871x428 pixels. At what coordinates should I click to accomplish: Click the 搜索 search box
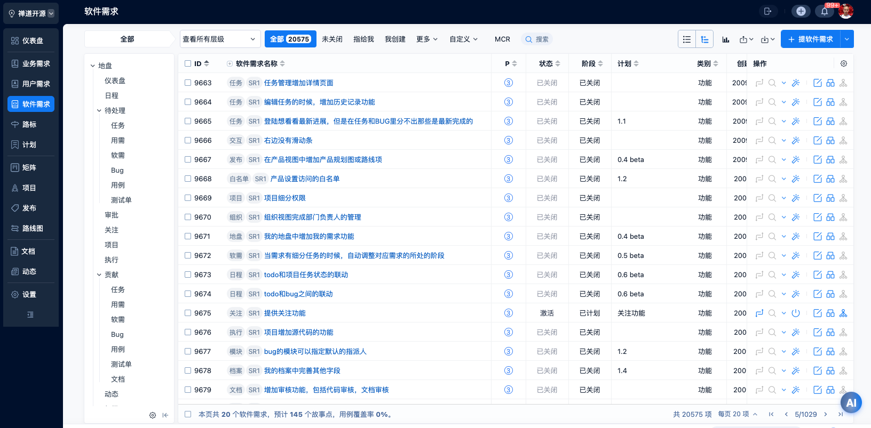[537, 39]
